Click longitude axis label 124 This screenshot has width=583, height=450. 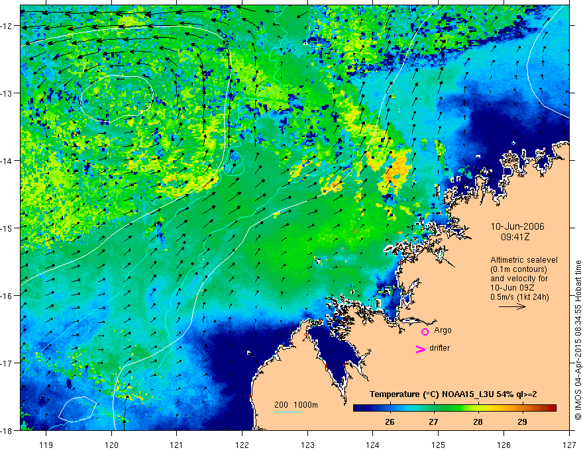click(372, 445)
